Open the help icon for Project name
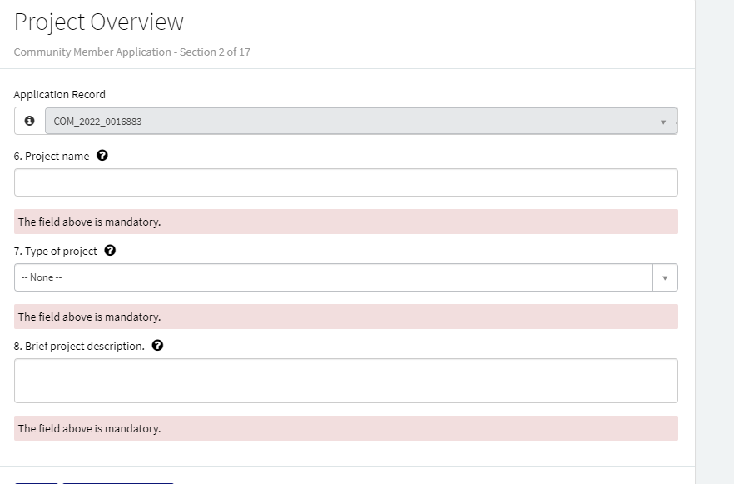The image size is (734, 484). pos(102,156)
